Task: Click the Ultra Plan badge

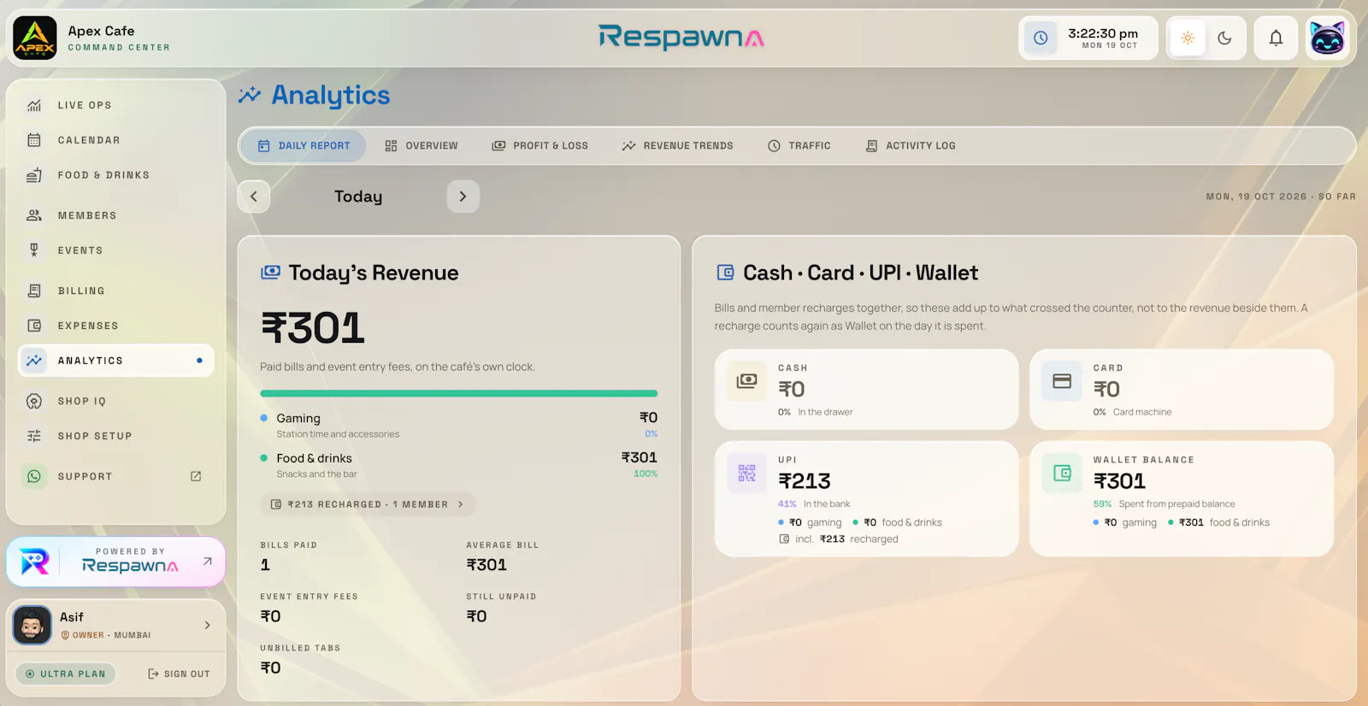Action: click(66, 674)
